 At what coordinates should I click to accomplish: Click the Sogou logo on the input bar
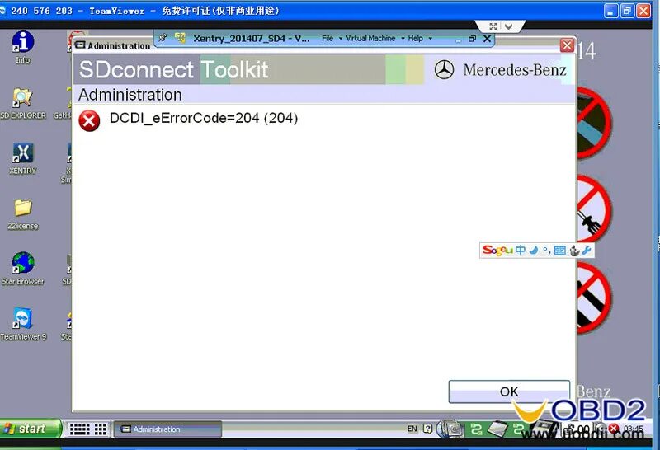click(497, 251)
